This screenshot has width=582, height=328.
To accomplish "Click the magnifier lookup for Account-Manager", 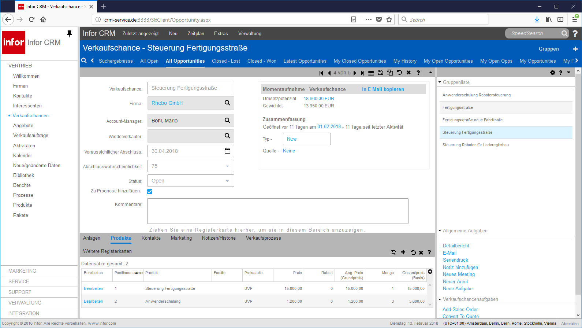I will click(x=227, y=121).
